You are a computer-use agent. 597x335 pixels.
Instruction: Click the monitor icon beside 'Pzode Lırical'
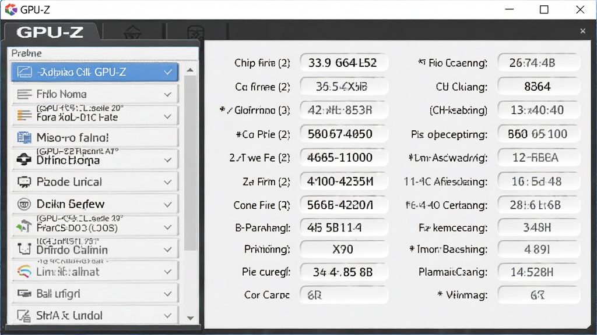pyautogui.click(x=24, y=182)
